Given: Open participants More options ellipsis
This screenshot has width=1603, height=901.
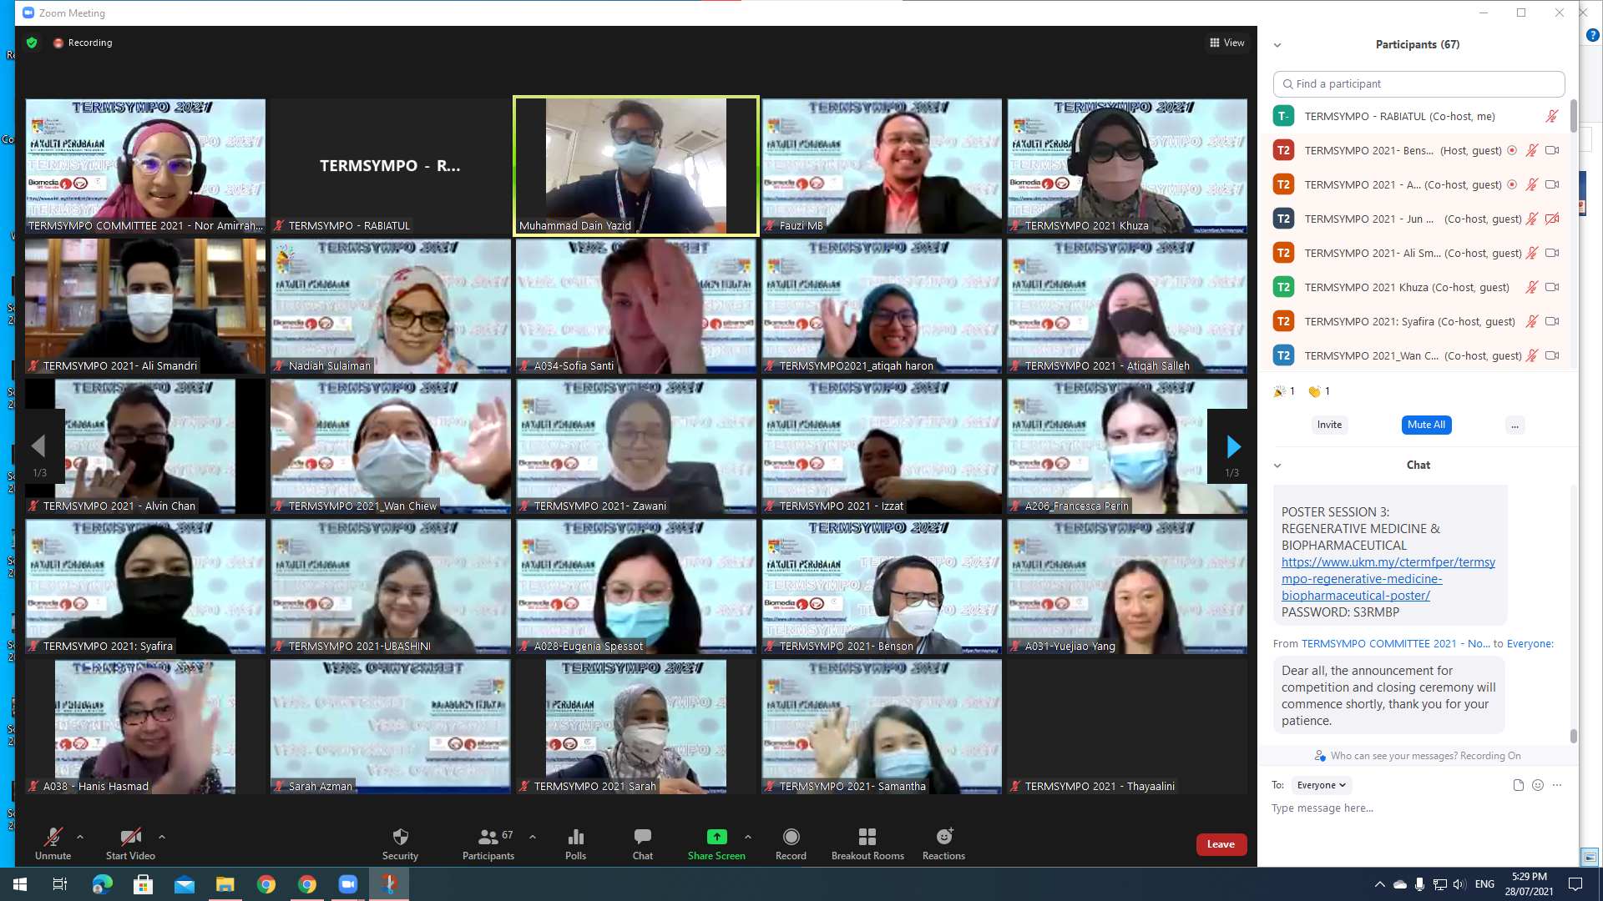Looking at the screenshot, I should 1515,425.
